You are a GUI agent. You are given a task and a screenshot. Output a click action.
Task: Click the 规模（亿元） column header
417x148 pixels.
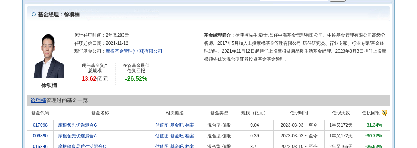pyautogui.click(x=255, y=113)
